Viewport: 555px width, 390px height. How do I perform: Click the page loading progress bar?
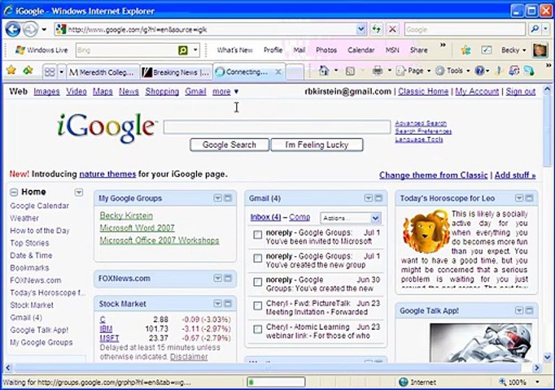[276, 382]
